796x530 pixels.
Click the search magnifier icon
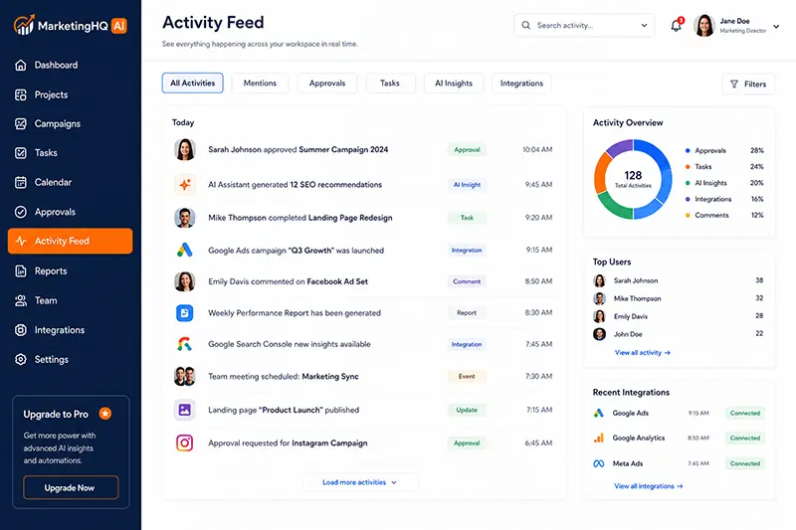[526, 25]
